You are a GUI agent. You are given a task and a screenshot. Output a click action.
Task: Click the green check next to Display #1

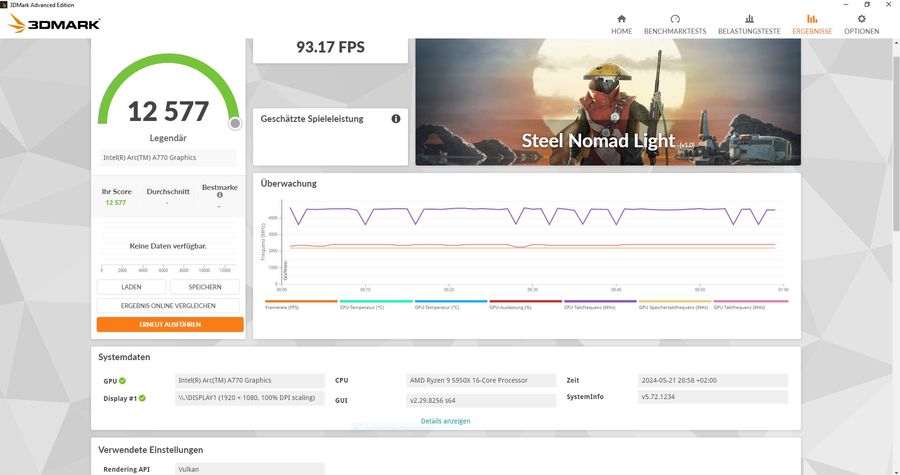(x=142, y=398)
